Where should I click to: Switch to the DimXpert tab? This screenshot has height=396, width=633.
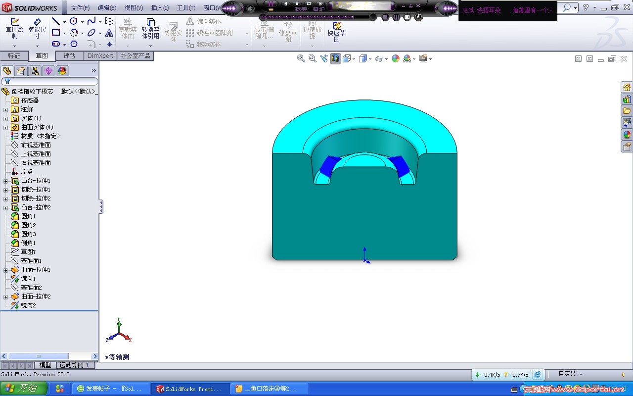(x=100, y=56)
